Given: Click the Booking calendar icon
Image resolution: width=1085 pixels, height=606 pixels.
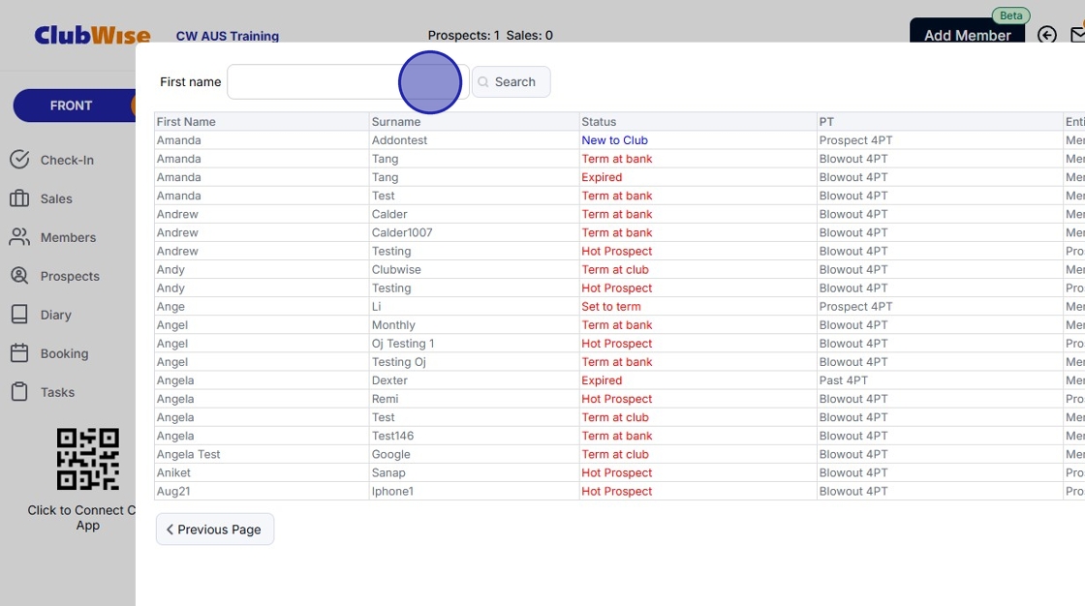Looking at the screenshot, I should [19, 353].
